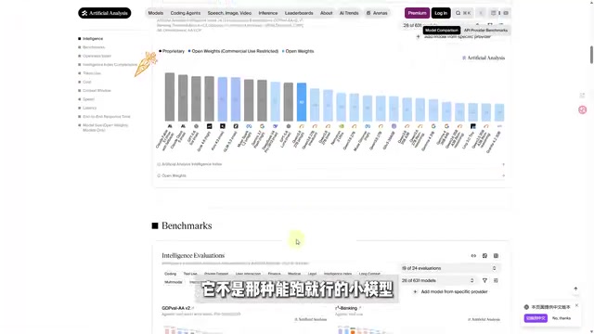Jump to End-to-End Response Time in sidebar
Viewport: 594px width, 334px height.
click(106, 117)
